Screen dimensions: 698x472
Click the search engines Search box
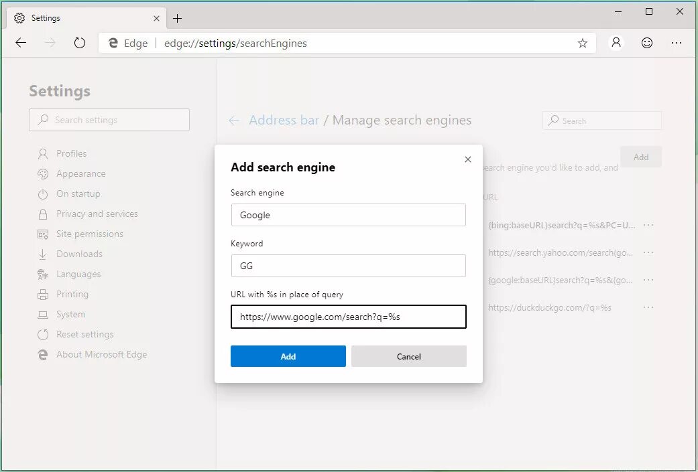pyautogui.click(x=602, y=121)
